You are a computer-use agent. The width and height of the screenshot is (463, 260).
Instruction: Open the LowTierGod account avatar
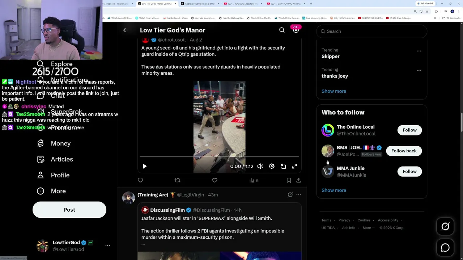43,246
